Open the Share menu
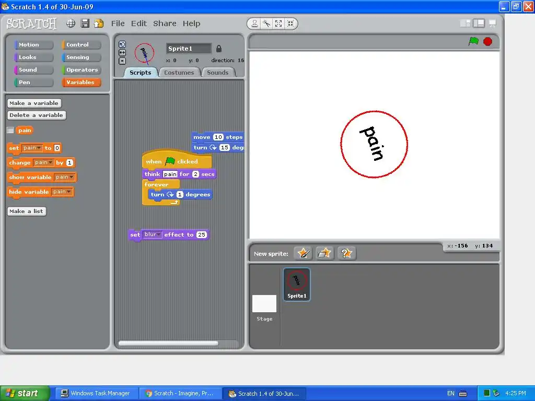Image resolution: width=535 pixels, height=401 pixels. click(x=165, y=23)
